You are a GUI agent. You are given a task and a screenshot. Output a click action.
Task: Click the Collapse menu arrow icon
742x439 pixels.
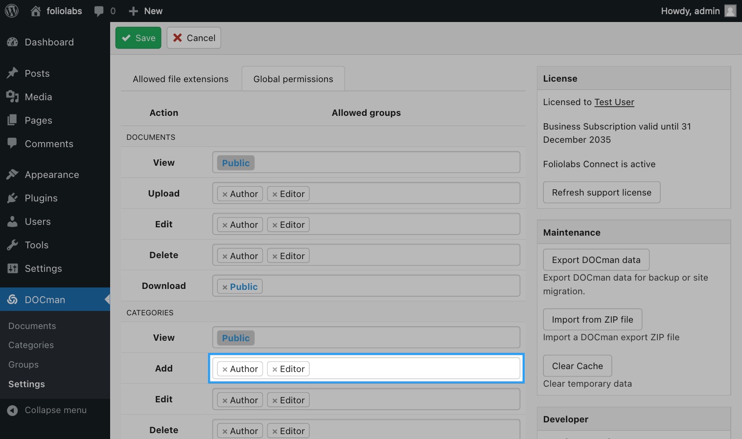pyautogui.click(x=13, y=411)
